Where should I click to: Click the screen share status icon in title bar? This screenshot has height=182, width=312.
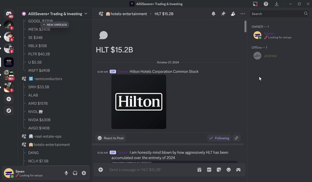pyautogui.click(x=255, y=4)
